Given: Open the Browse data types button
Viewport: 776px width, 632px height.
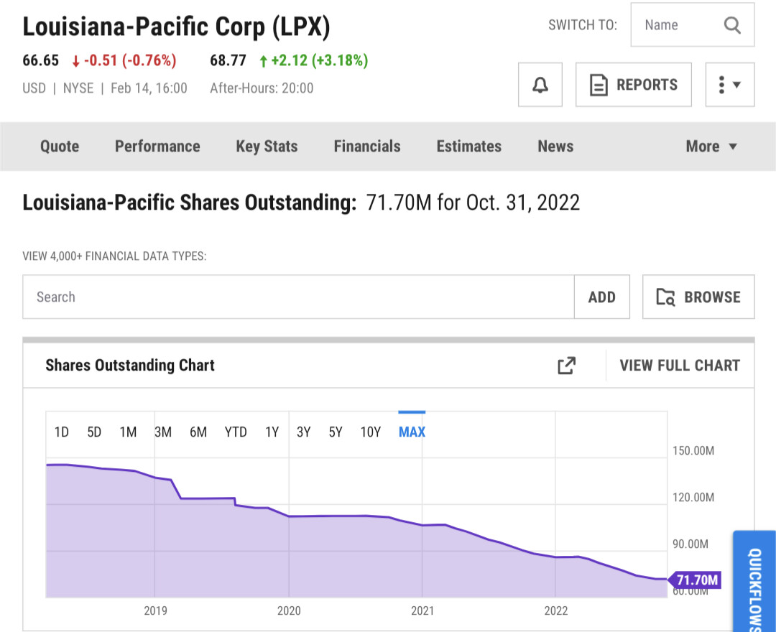Looking at the screenshot, I should point(698,297).
